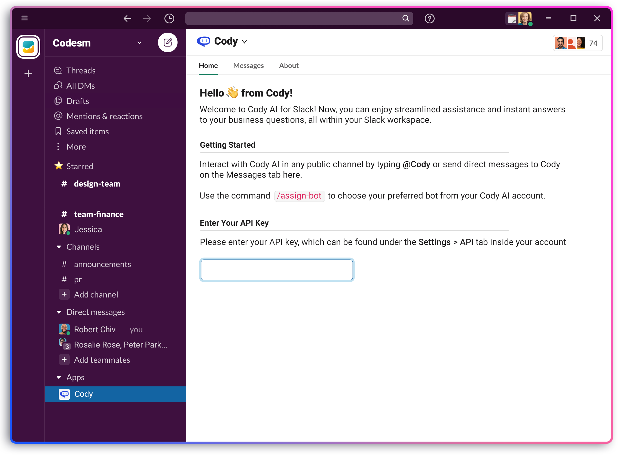Collapse the Channels section
Screen dimensions: 623x459
tap(59, 247)
